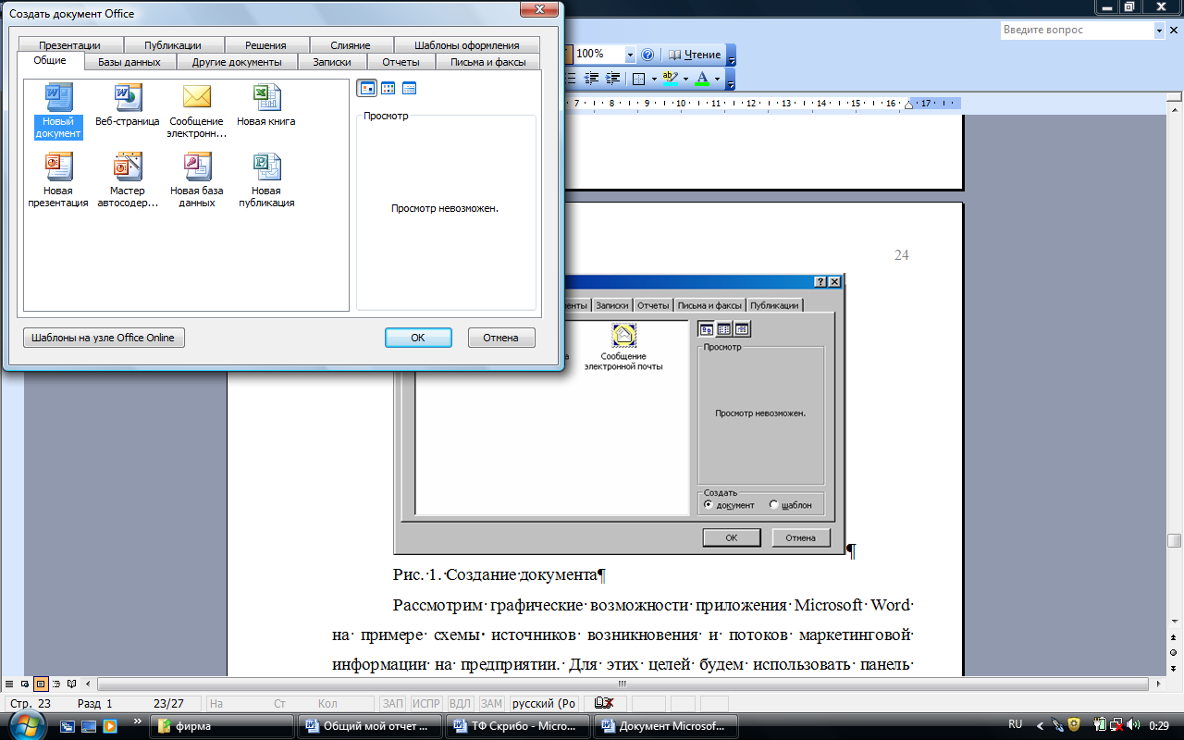
Task: Switch to normal view in Word
Action: click(x=10, y=684)
